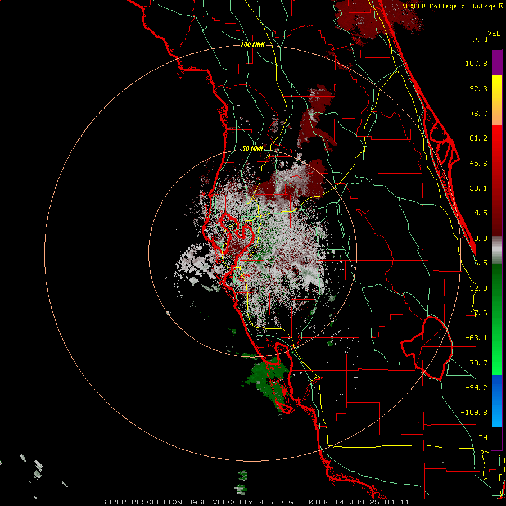Click the 50 NMI range ring label
Image resolution: width=506 pixels, height=506 pixels.
pos(252,149)
